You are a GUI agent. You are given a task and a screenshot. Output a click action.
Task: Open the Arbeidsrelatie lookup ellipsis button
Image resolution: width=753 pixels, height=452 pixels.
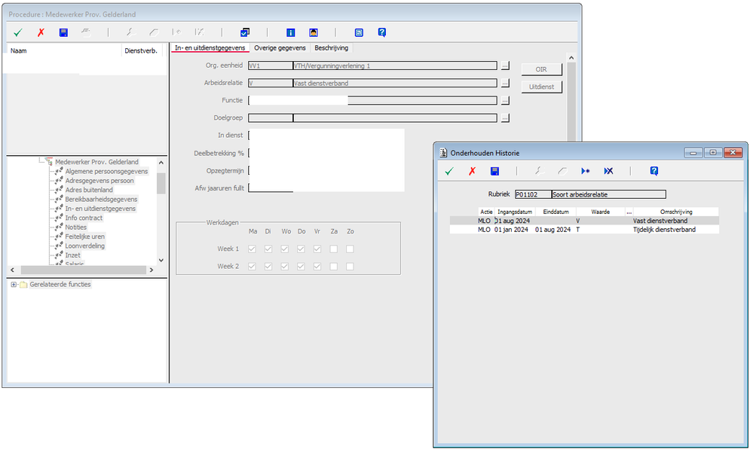coord(505,83)
